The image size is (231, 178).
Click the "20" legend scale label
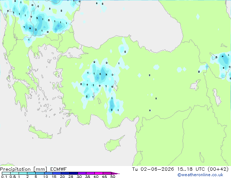click(x=62, y=177)
